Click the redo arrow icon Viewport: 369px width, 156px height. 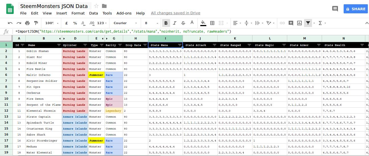pyautogui.click(x=19, y=23)
